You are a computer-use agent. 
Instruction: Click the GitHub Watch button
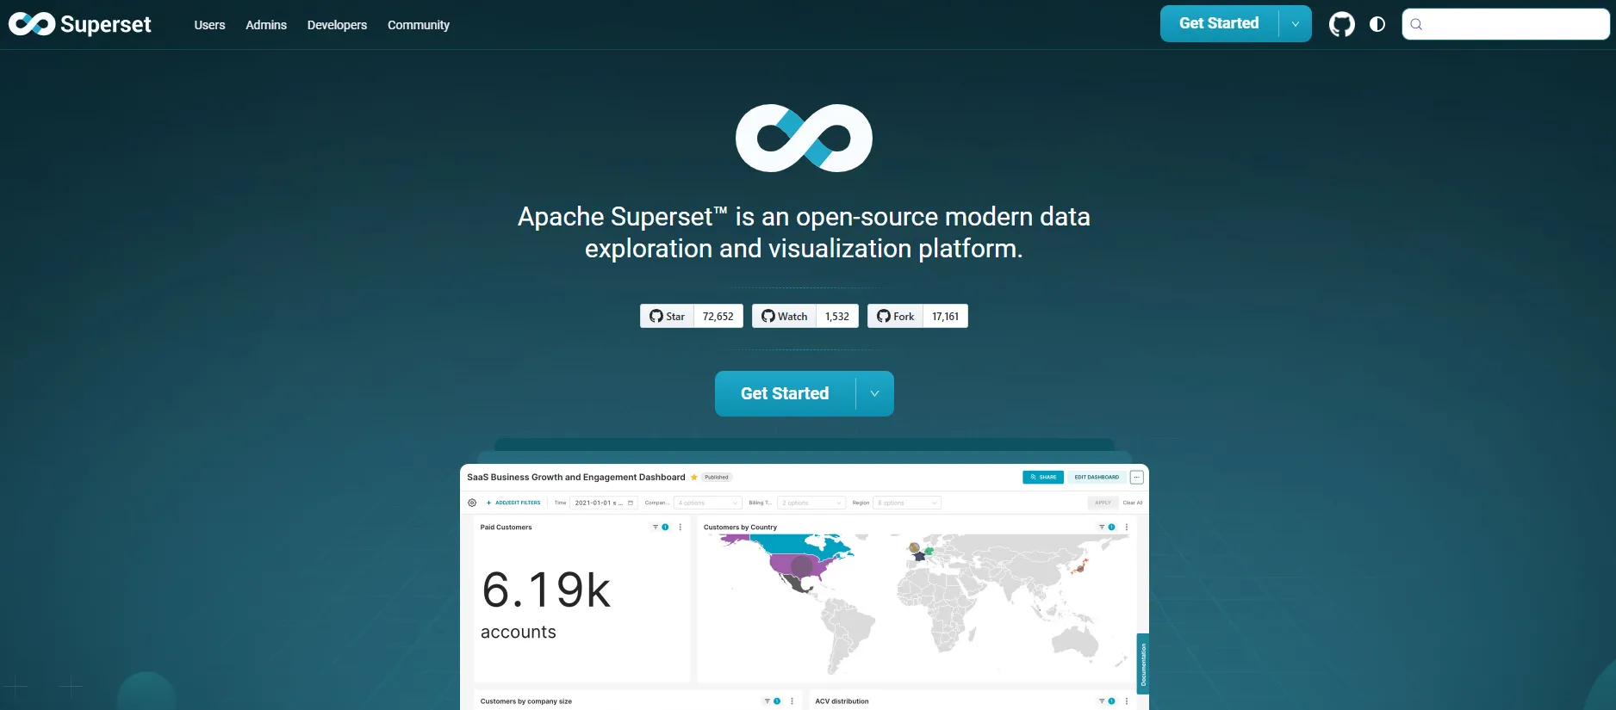(785, 316)
